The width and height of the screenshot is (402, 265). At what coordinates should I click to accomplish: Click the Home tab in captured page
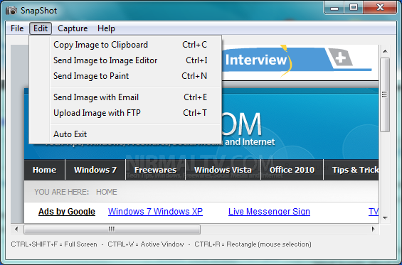(x=45, y=170)
